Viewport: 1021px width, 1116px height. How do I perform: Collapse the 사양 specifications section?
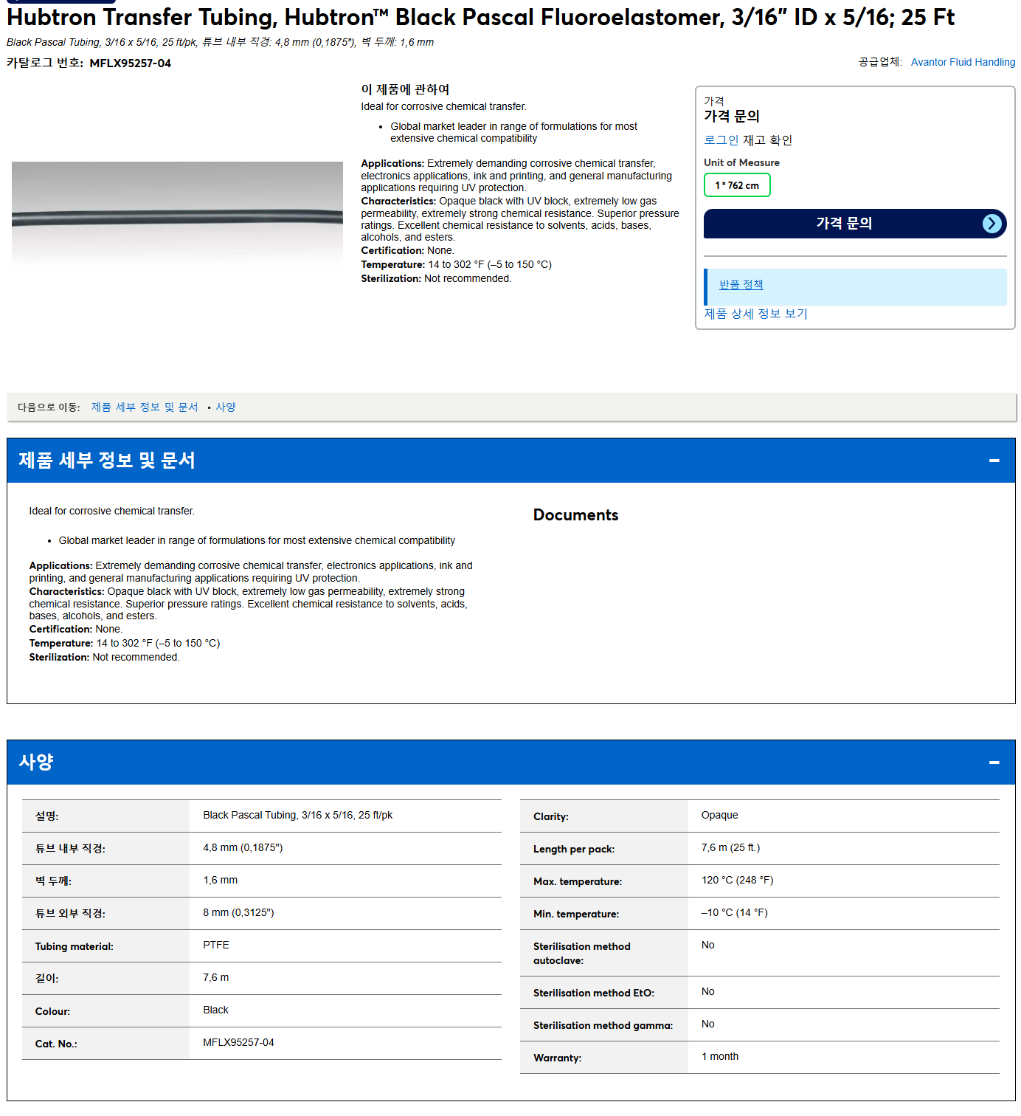pyautogui.click(x=994, y=762)
